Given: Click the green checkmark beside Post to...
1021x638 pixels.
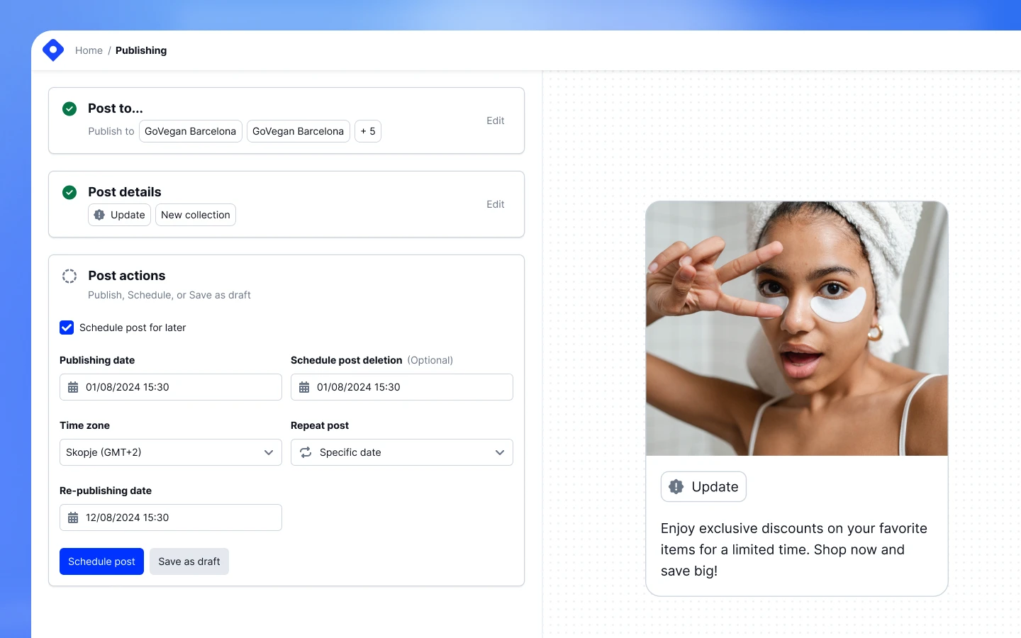Looking at the screenshot, I should click(x=69, y=108).
